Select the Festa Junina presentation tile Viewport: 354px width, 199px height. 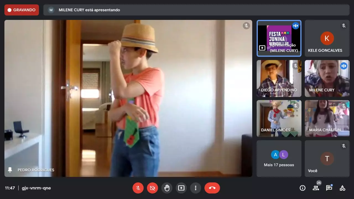click(279, 38)
